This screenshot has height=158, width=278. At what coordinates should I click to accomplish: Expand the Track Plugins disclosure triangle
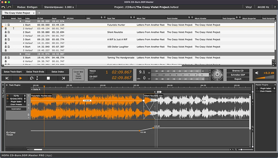point(7,85)
